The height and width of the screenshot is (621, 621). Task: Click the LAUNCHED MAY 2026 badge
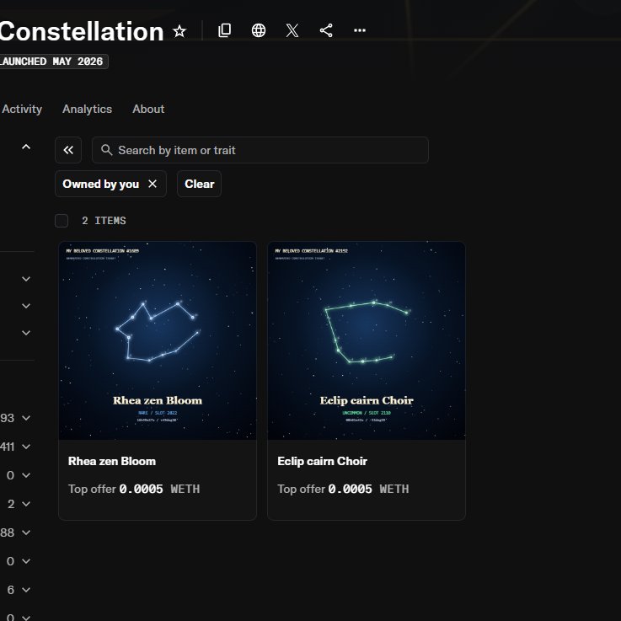(53, 62)
